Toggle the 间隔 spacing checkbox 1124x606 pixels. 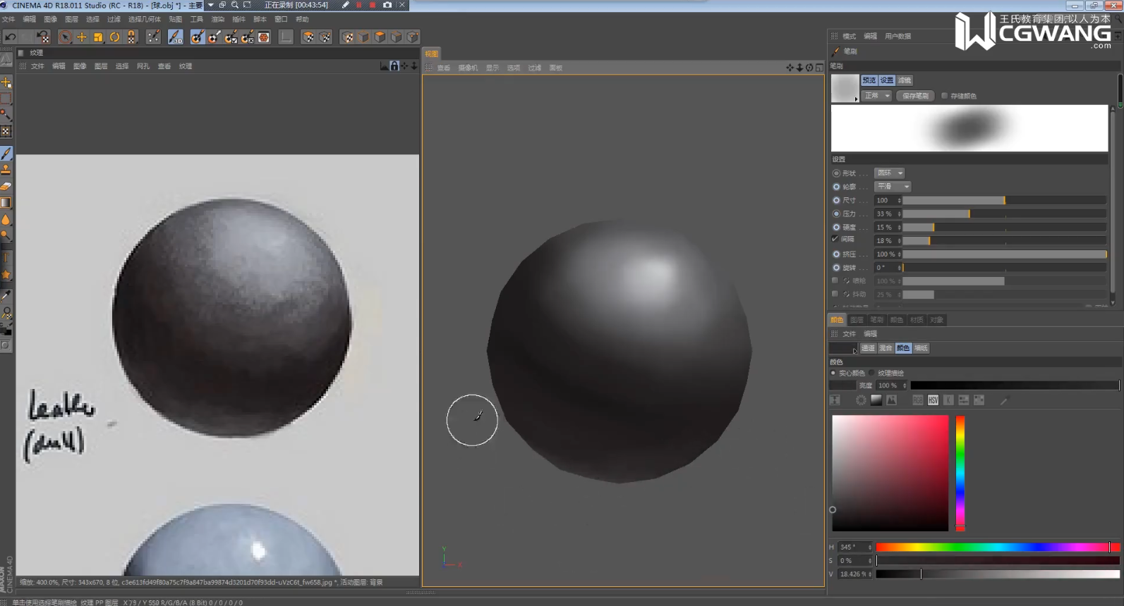(835, 240)
